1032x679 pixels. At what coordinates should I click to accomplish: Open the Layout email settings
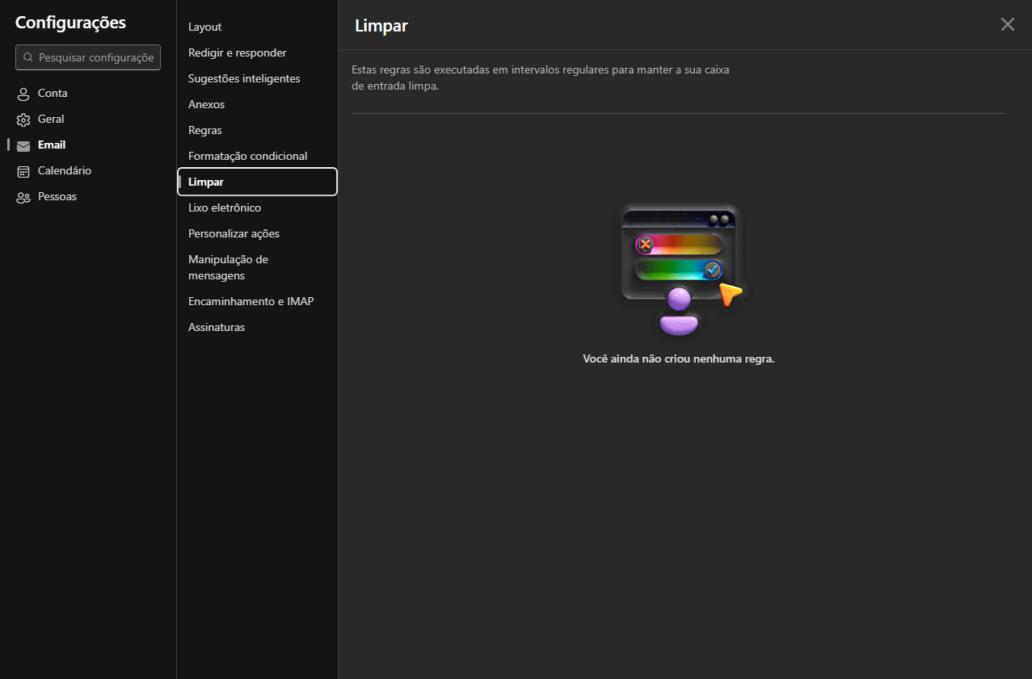[x=257, y=27]
